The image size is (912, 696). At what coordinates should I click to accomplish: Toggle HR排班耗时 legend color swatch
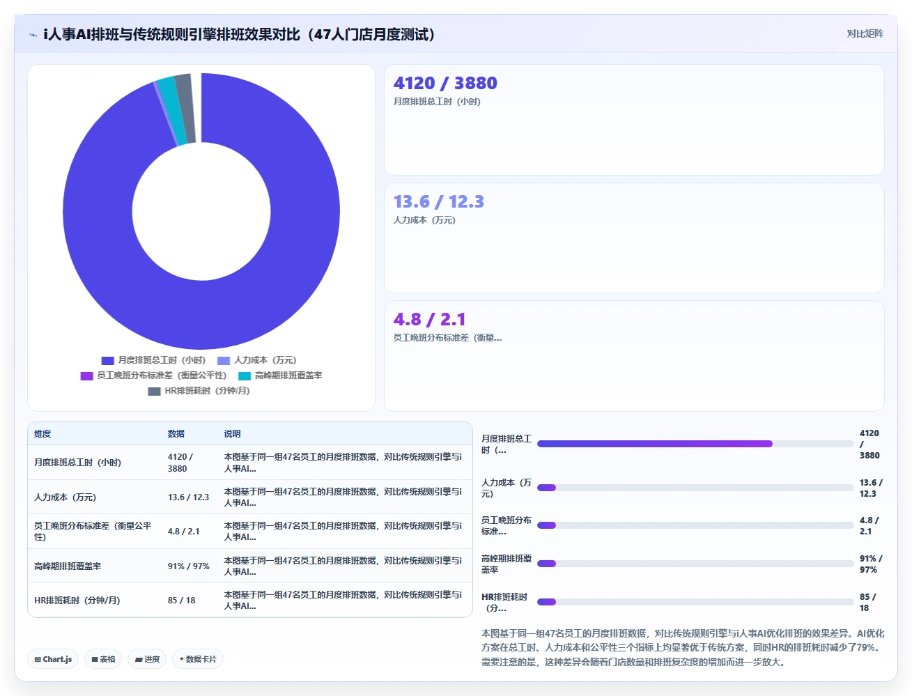(154, 391)
